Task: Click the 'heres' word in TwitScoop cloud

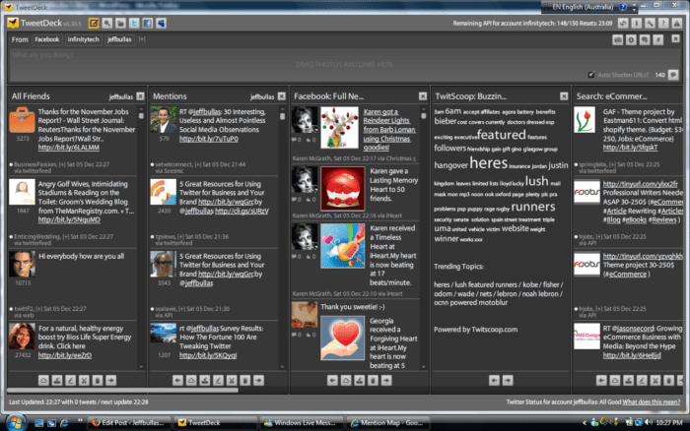Action: point(489,163)
